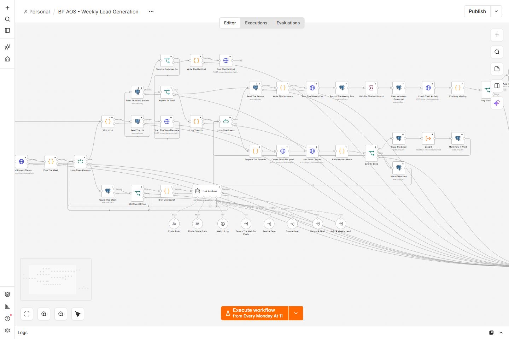Select the Read The Send Switch node
Screen dimensions: 509x339
[137, 92]
